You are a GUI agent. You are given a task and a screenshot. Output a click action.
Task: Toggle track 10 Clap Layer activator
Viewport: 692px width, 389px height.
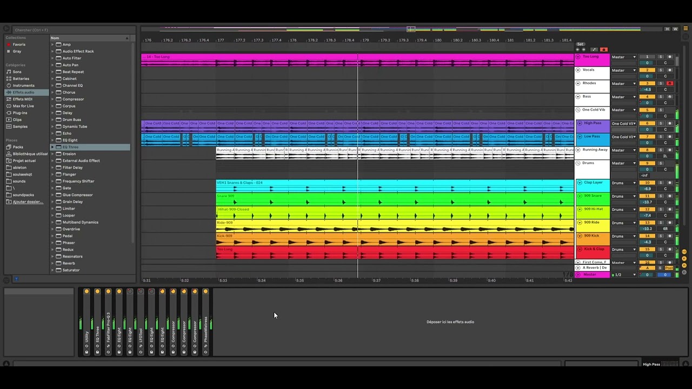tap(647, 183)
